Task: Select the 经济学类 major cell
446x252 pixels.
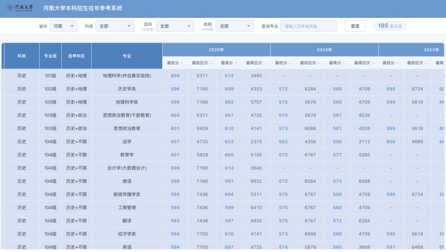Action: (x=127, y=234)
